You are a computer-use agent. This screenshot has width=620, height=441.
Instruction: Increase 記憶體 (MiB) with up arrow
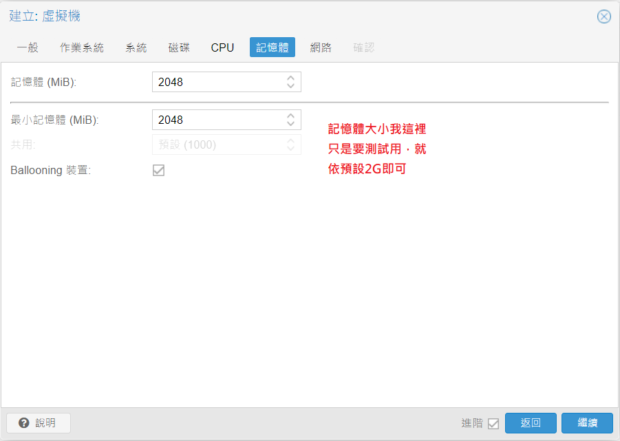(x=291, y=78)
